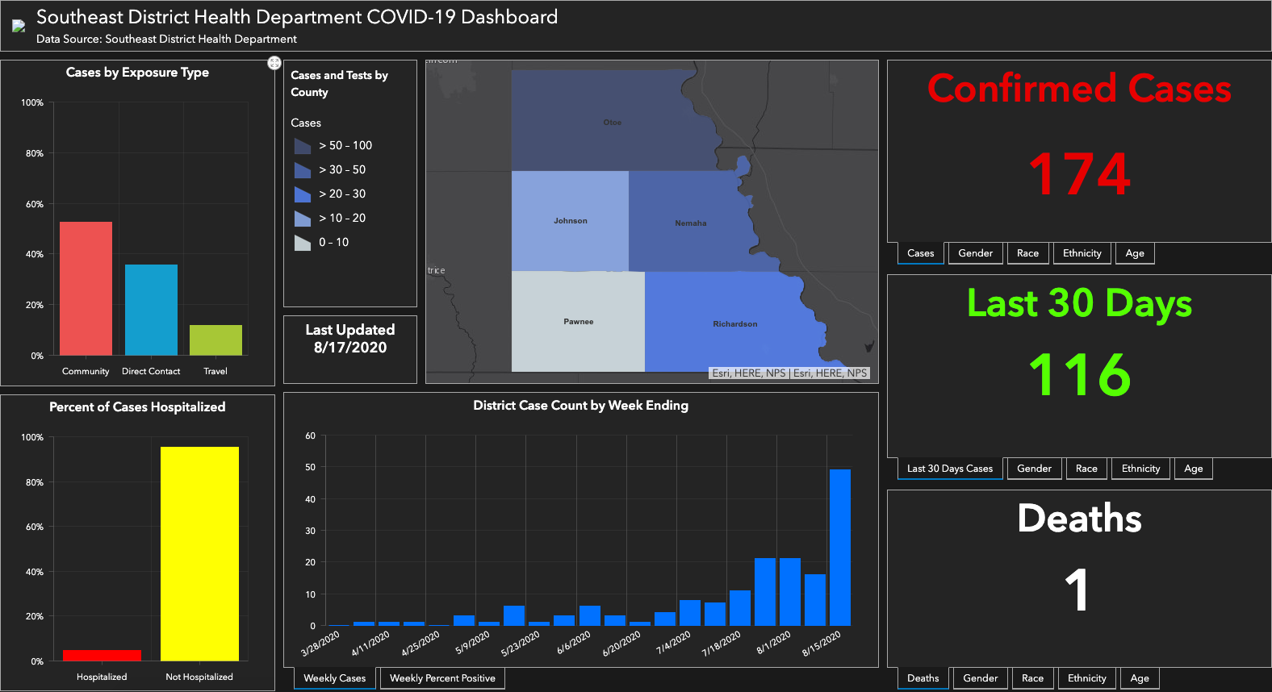Select the Last 30 Days Cases tab
This screenshot has height=692, width=1272.
[949, 469]
